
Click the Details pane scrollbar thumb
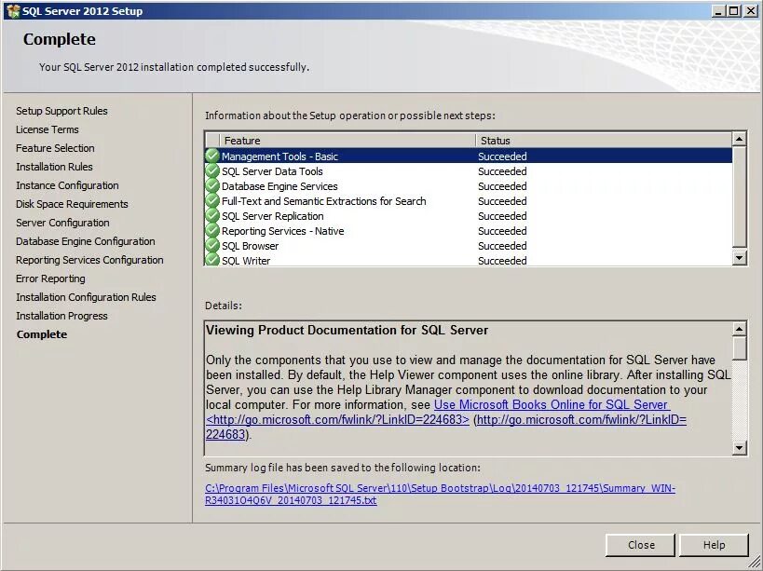click(x=739, y=348)
